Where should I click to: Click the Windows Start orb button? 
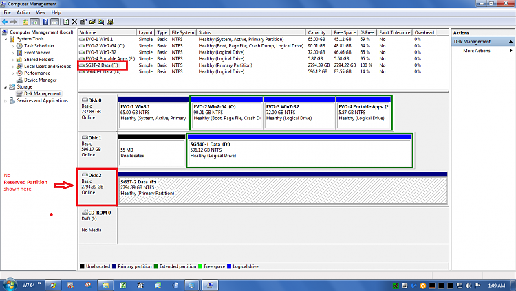tap(10, 285)
